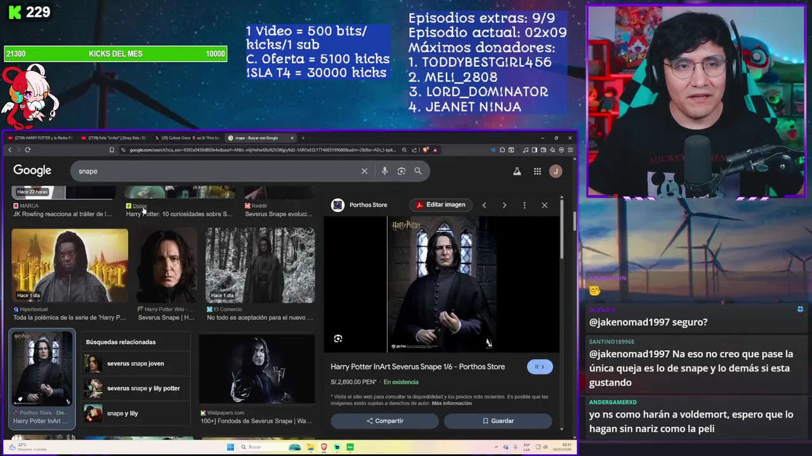The image size is (812, 456).
Task: Open Harry Potter Wiki Severus Snape image
Action: tap(167, 265)
